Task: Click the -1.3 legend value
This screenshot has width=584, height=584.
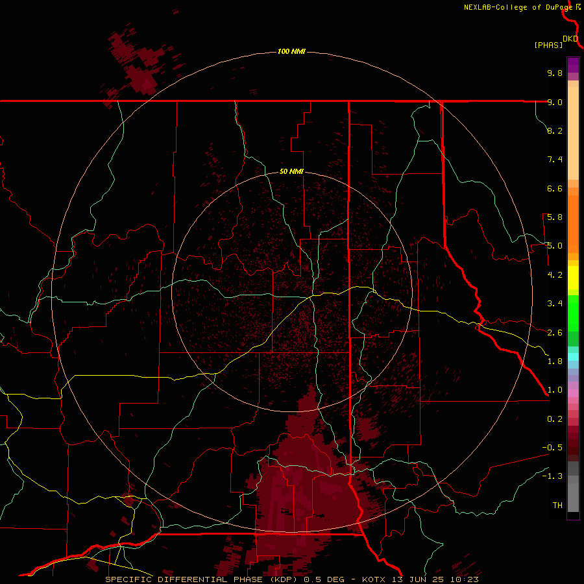Action: click(552, 476)
